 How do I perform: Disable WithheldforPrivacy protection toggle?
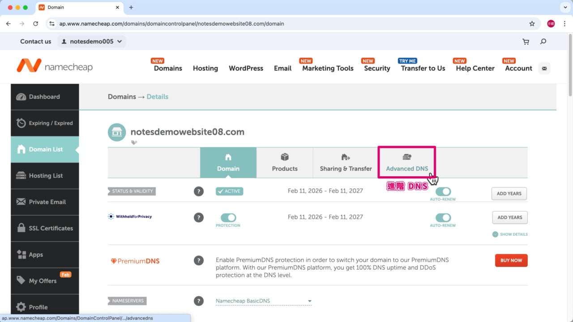click(x=228, y=218)
